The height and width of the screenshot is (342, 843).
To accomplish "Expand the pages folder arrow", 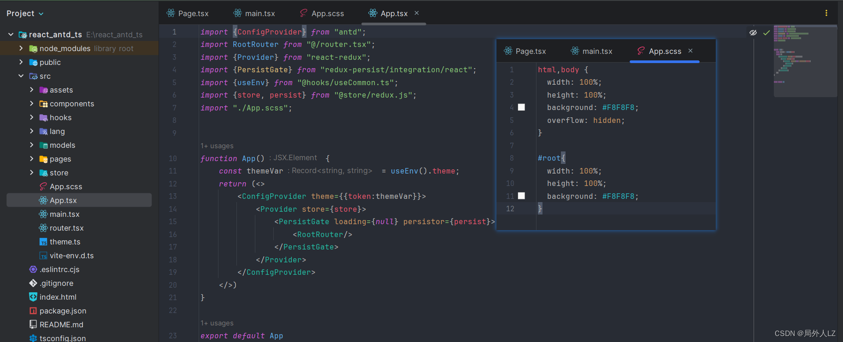I will coord(31,159).
